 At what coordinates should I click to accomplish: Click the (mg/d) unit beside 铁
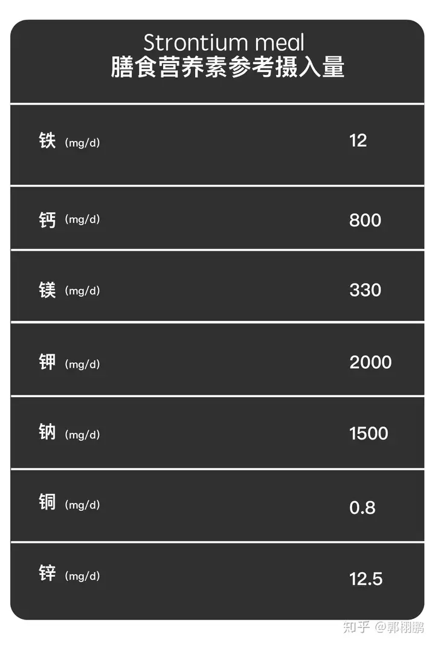click(82, 143)
